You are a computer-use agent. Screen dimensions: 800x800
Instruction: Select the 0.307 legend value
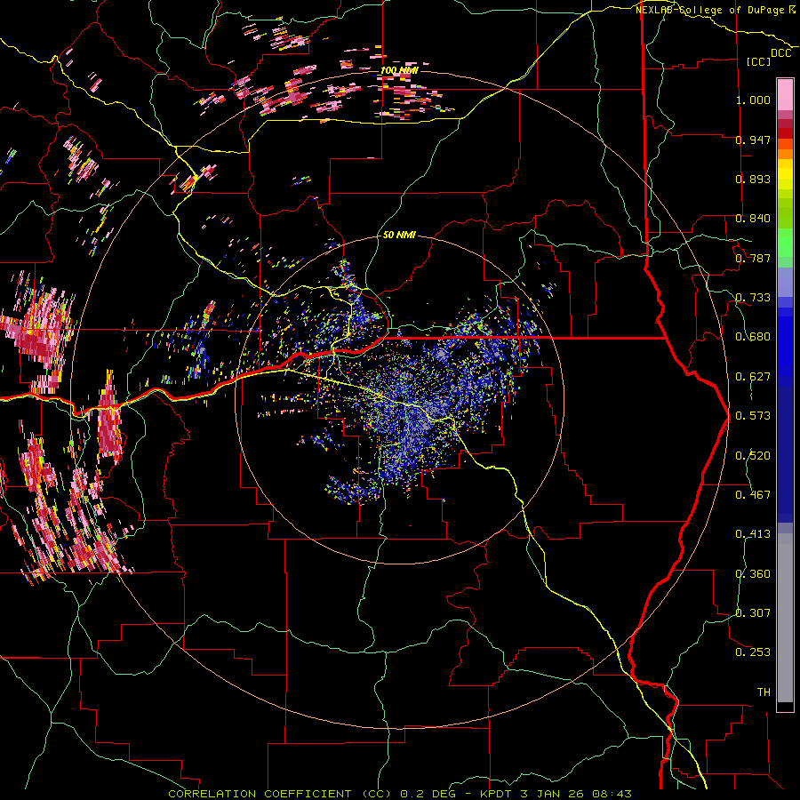753,613
